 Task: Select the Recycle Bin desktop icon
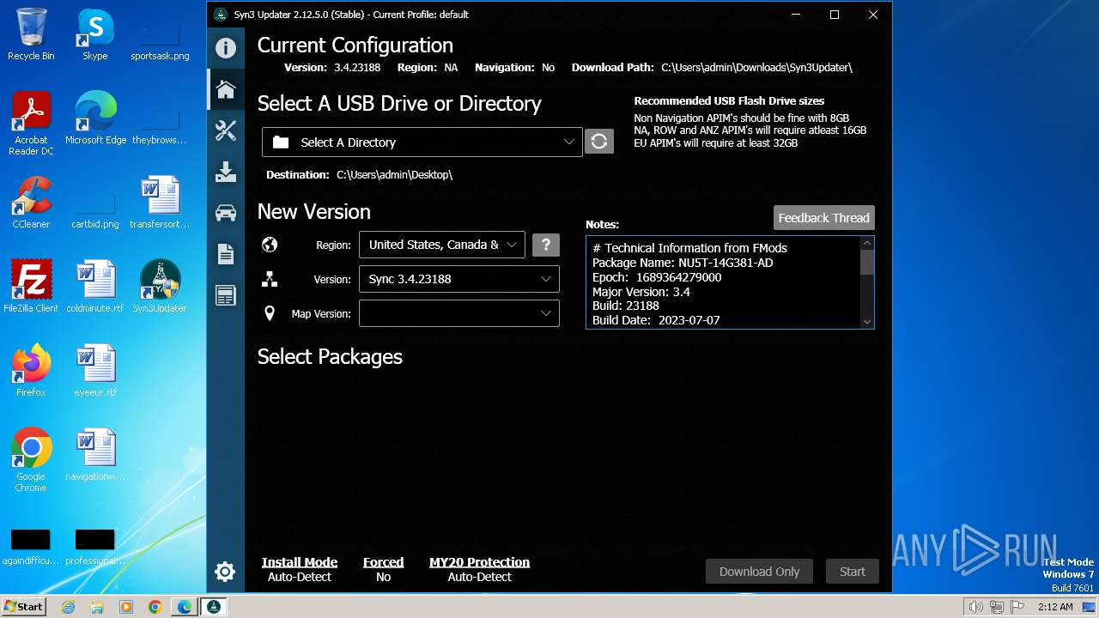(31, 34)
